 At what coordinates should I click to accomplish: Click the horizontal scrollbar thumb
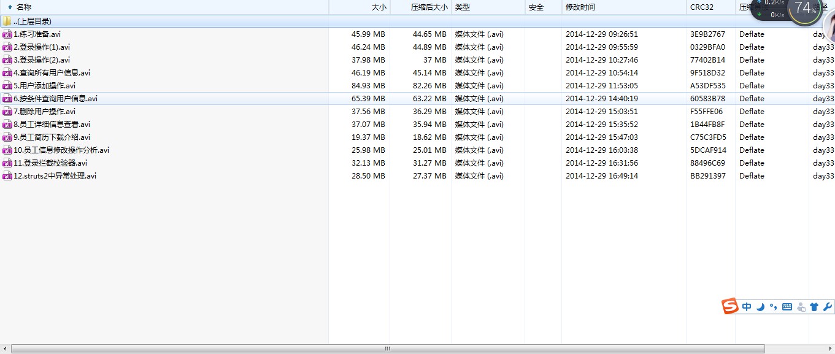[388, 348]
